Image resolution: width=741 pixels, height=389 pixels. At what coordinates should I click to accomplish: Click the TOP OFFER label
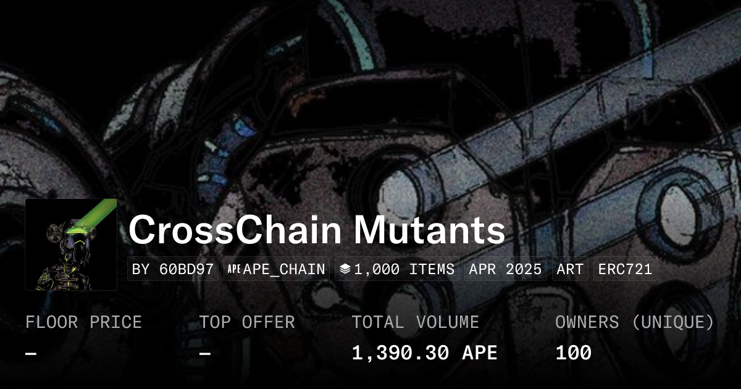(x=247, y=322)
